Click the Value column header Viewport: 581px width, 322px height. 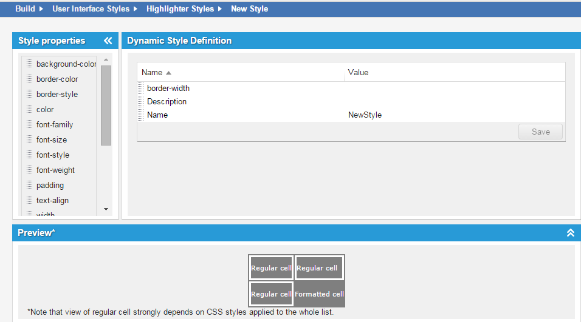pos(358,72)
